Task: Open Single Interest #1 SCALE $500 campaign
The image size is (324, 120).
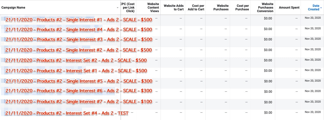Action: coord(79,20)
